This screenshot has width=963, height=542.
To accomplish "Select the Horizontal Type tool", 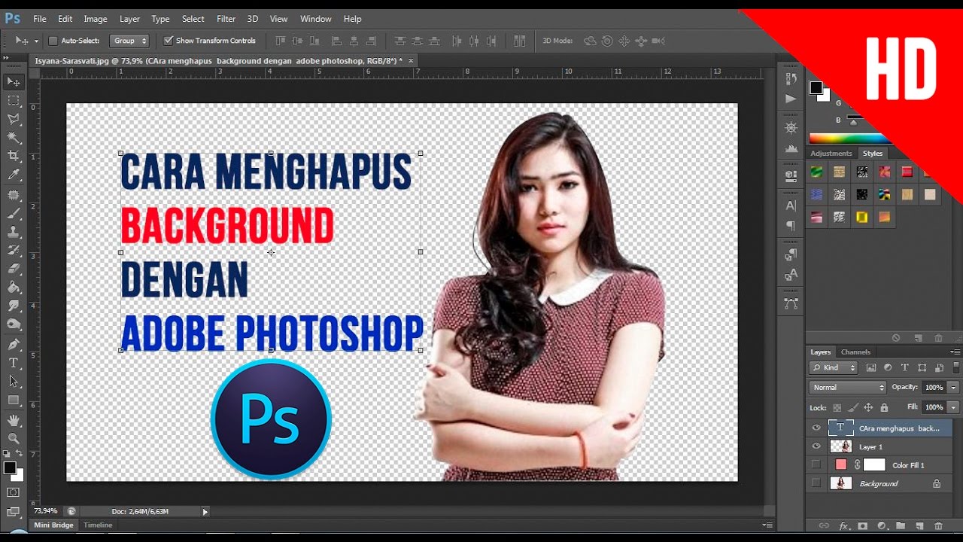I will 14,363.
